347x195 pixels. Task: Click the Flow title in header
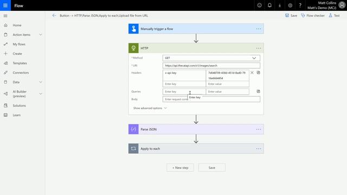[18, 5]
